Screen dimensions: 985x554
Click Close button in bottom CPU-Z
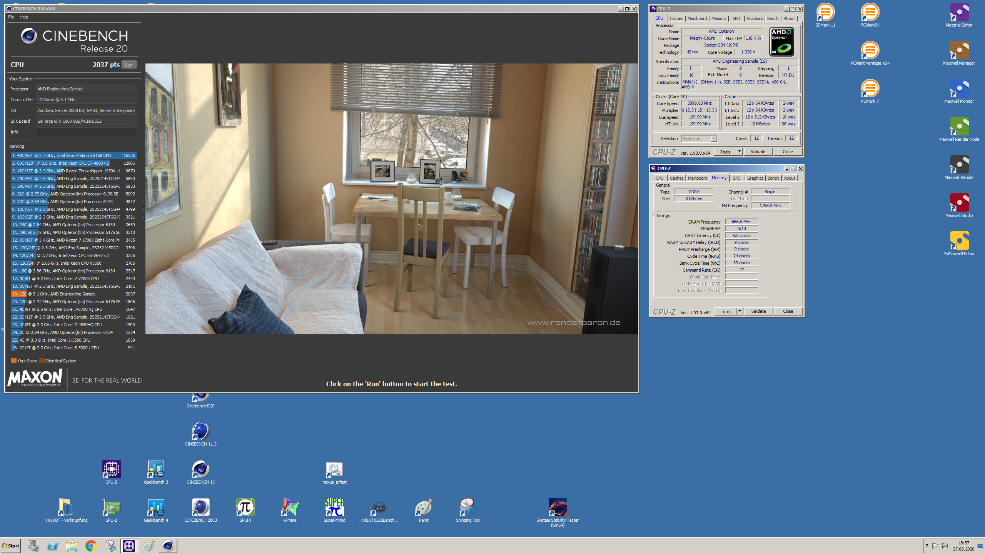coord(788,311)
